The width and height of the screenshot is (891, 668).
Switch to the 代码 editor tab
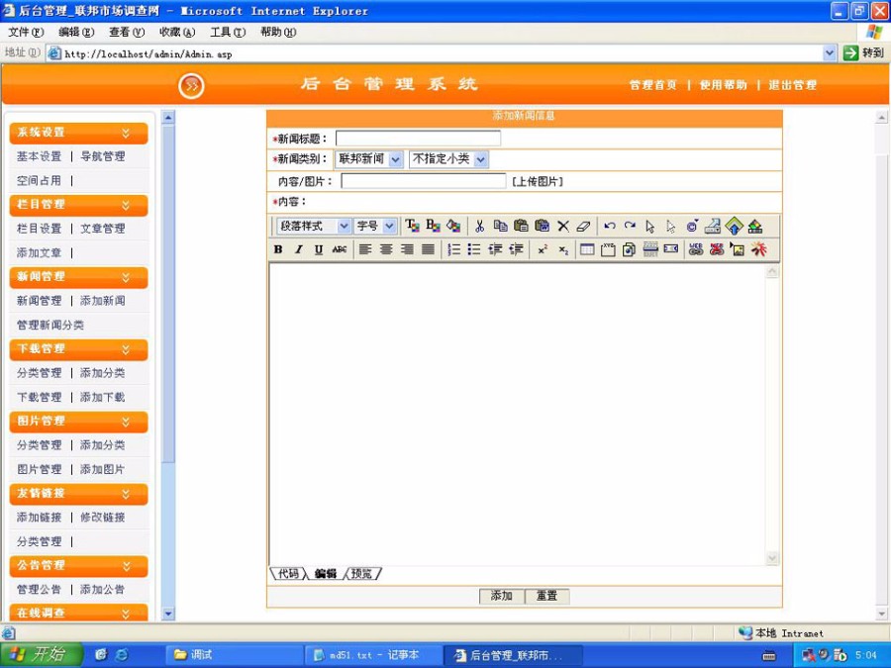288,574
